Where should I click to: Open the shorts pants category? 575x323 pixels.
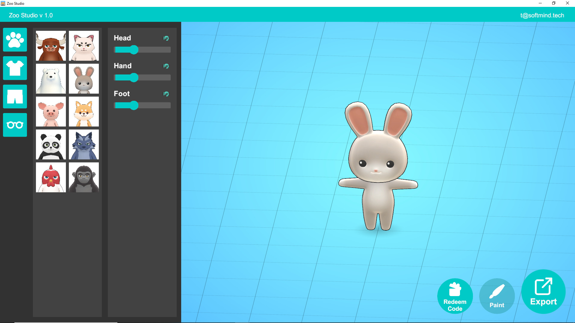coord(15,96)
